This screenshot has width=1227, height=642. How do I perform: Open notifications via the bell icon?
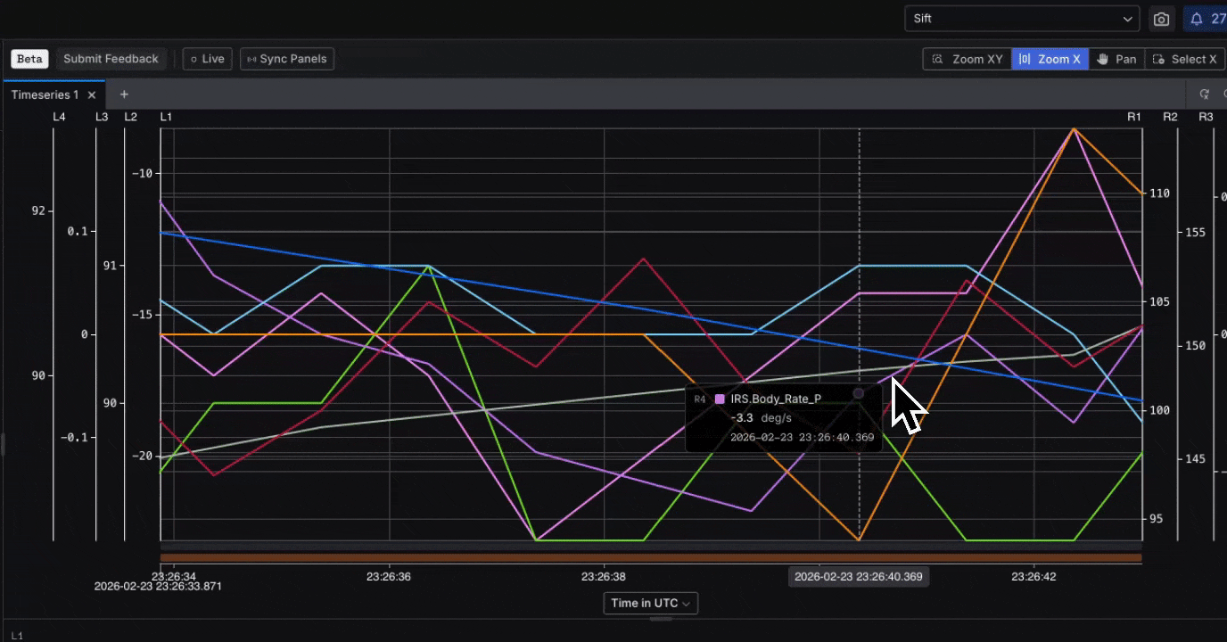(x=1196, y=18)
